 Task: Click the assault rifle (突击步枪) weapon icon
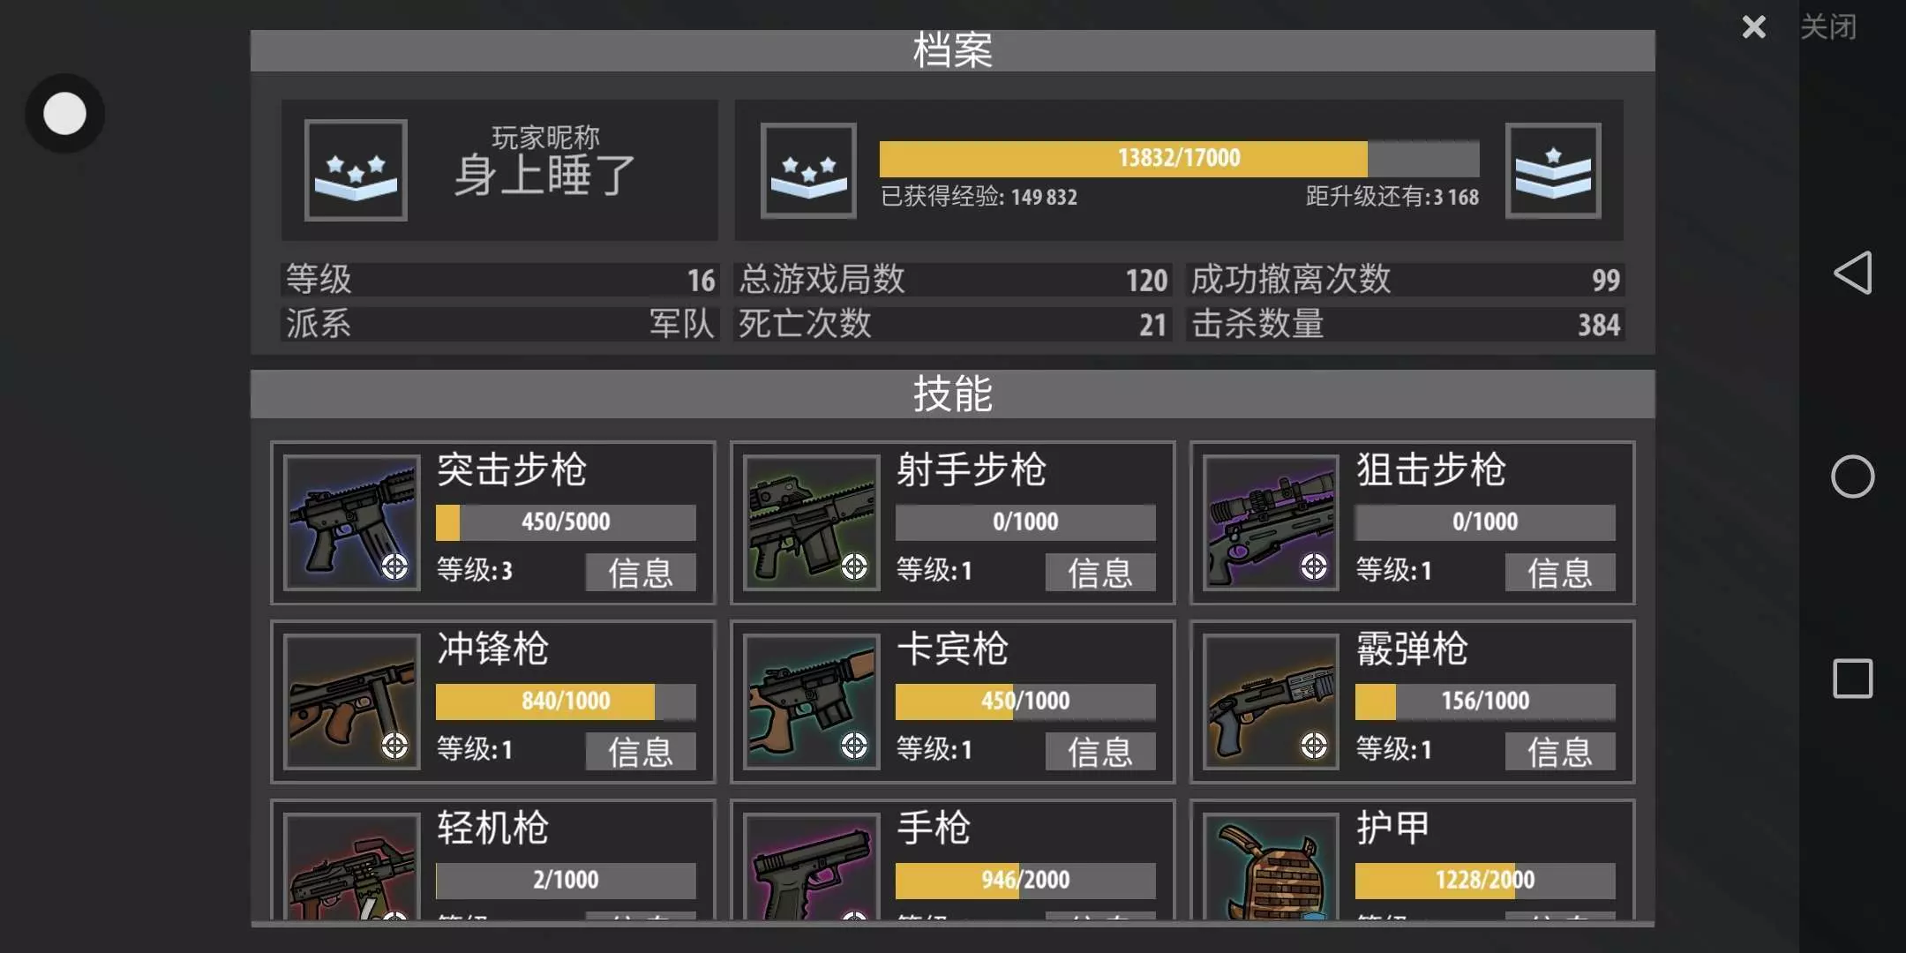click(352, 522)
